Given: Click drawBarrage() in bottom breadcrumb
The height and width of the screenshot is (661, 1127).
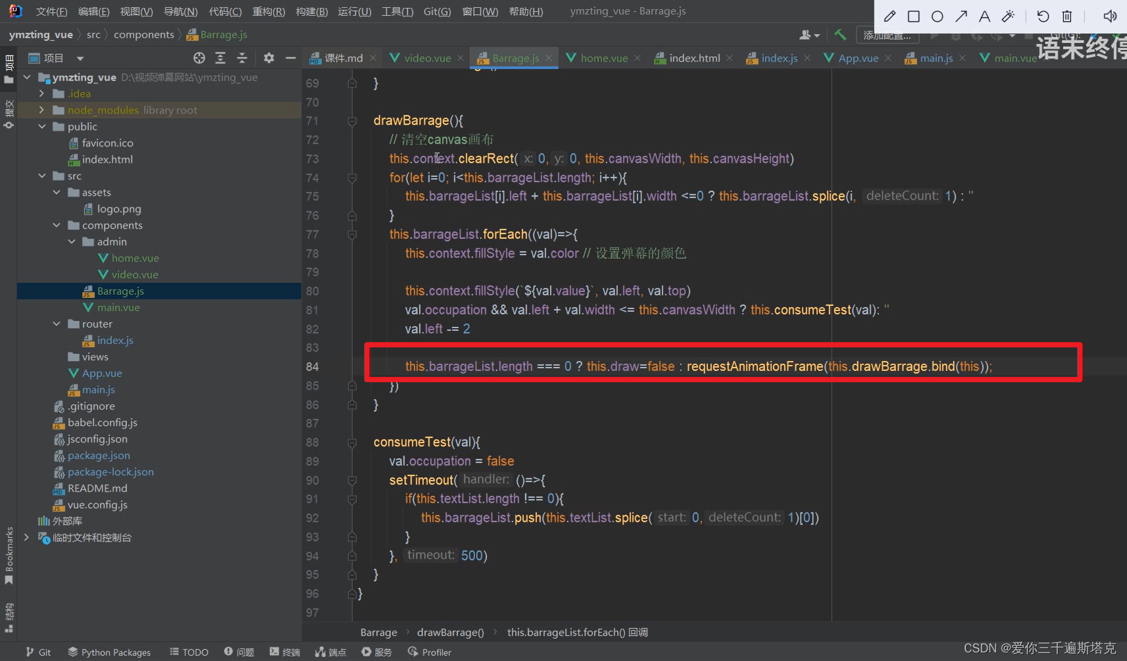Looking at the screenshot, I should point(450,632).
